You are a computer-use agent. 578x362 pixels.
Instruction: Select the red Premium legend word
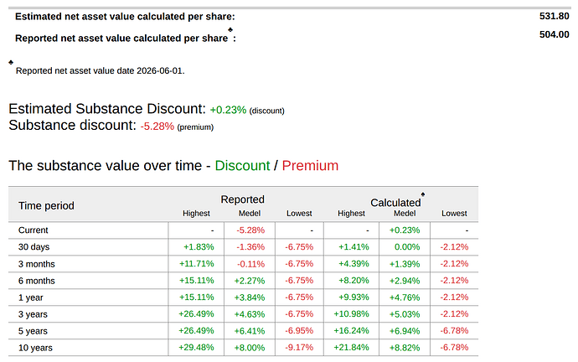(310, 166)
